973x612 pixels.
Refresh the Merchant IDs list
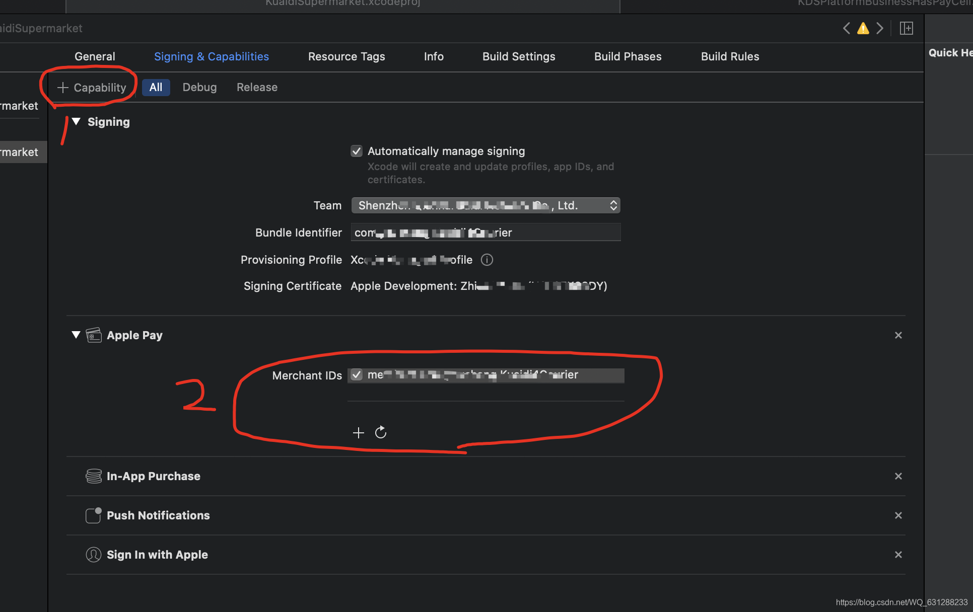[381, 432]
